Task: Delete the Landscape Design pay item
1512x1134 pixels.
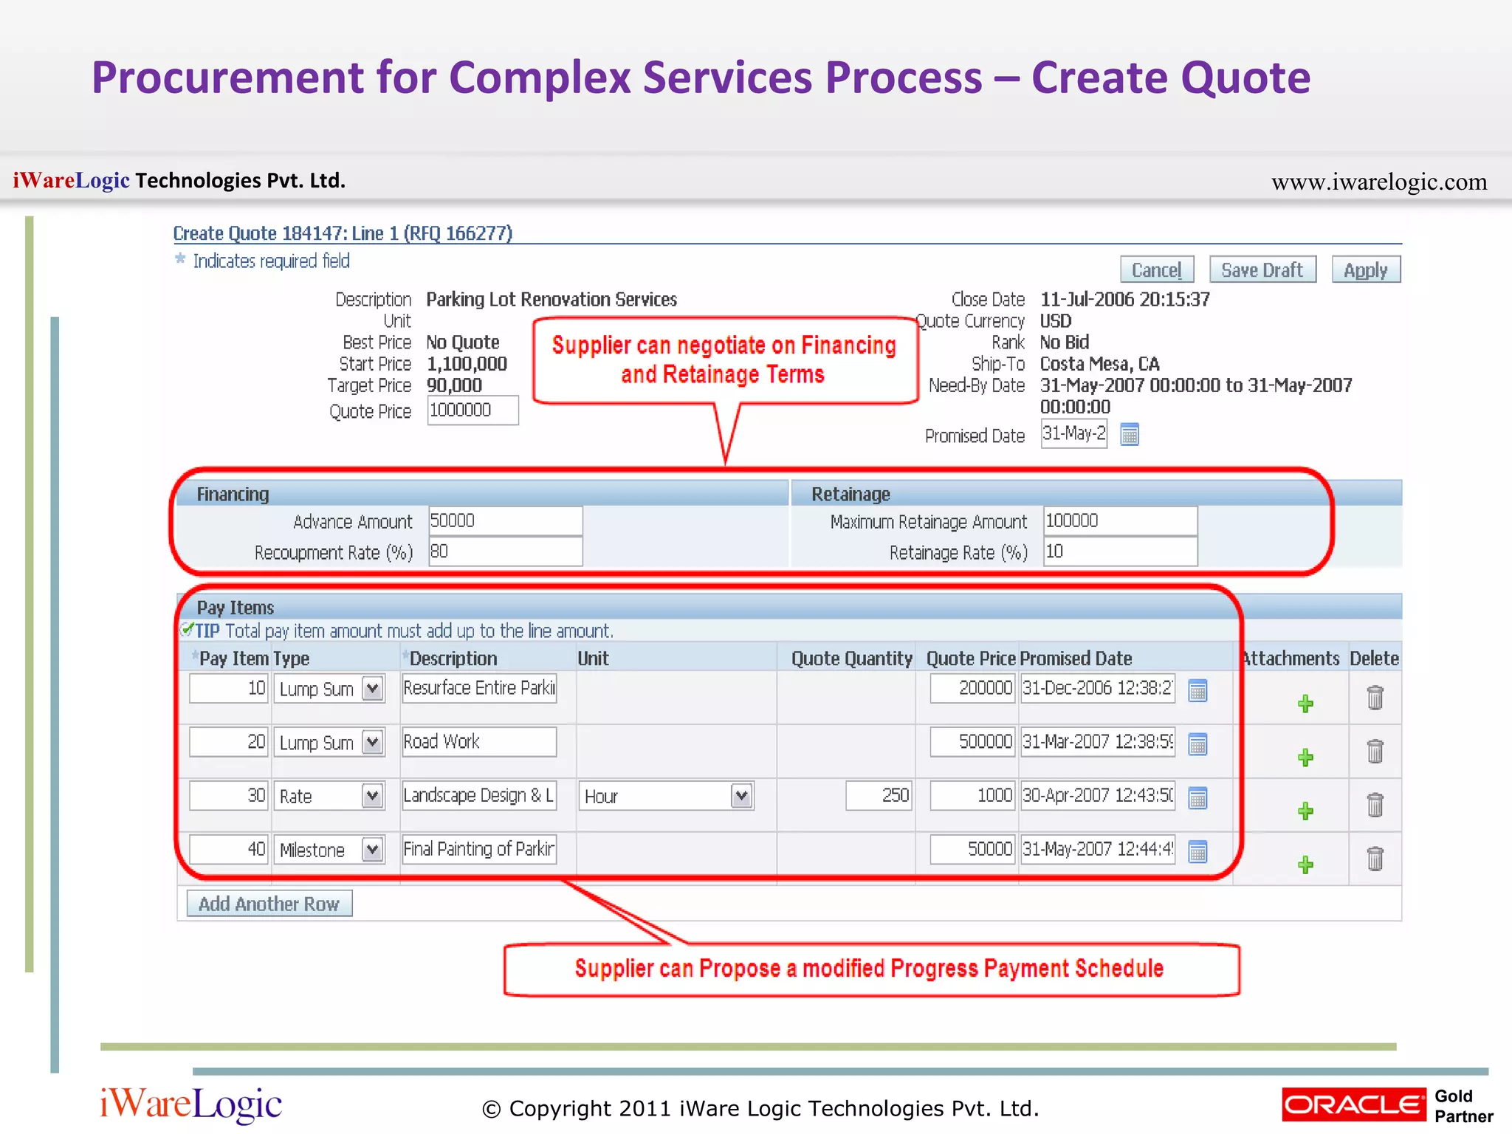Action: [1375, 804]
